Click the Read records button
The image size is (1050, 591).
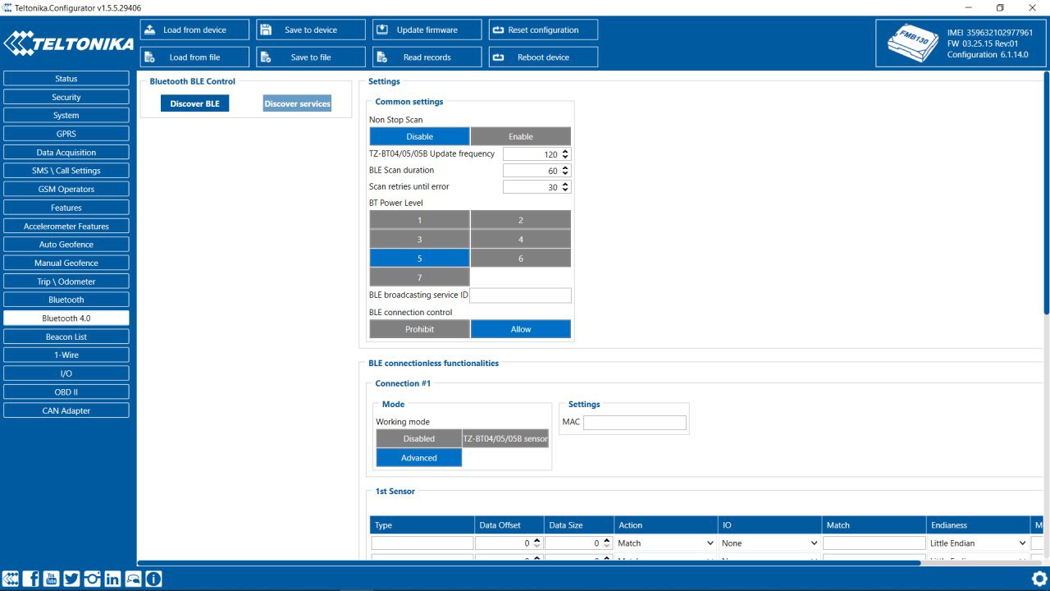point(427,57)
